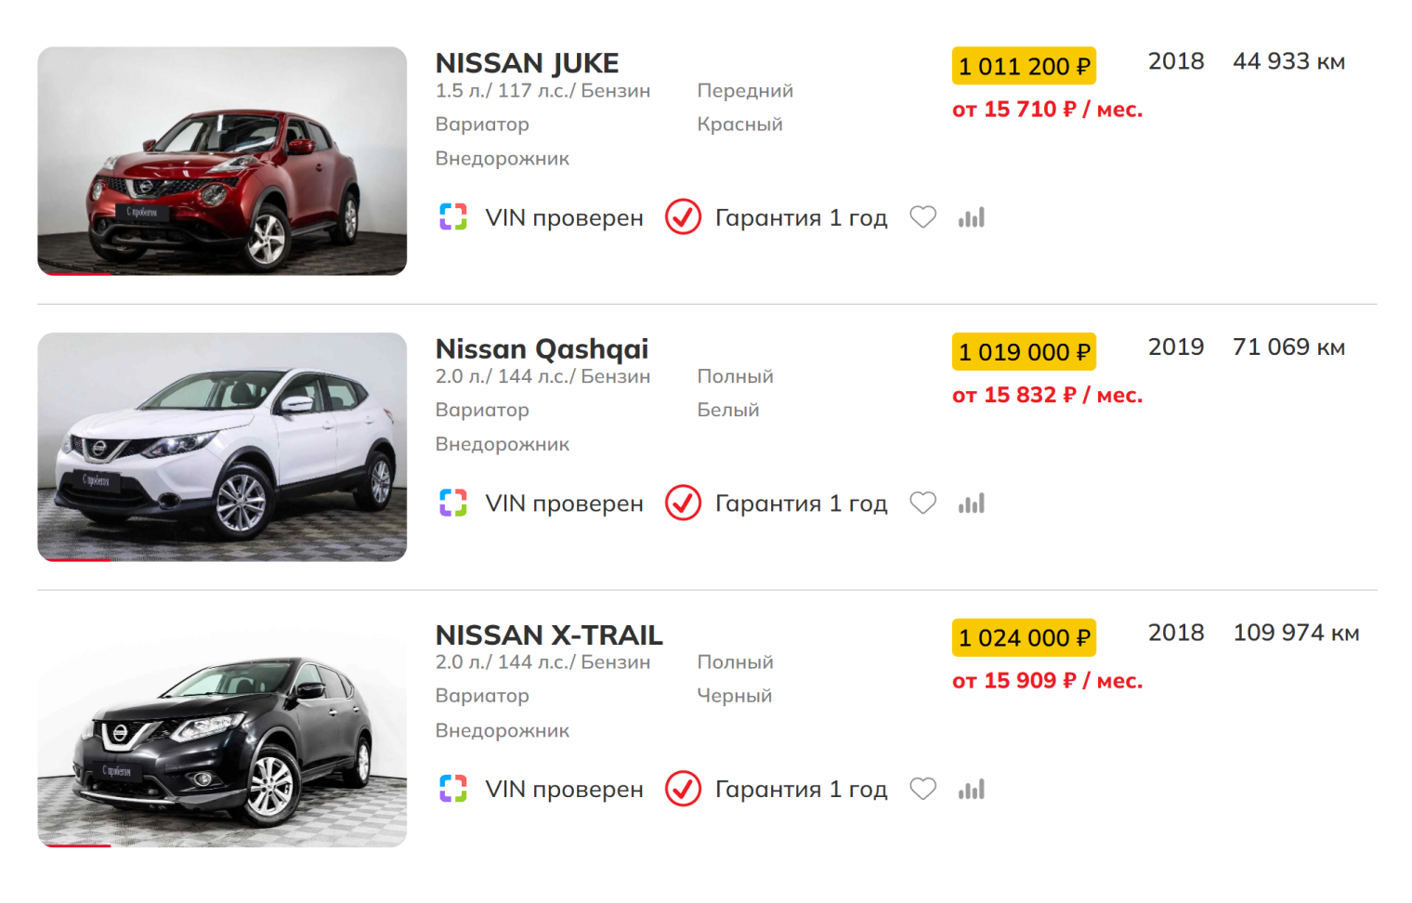Add Nissan Juke to favorites heart

tap(922, 217)
